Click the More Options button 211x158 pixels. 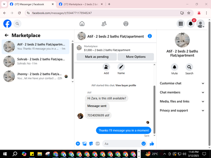pos(136,57)
